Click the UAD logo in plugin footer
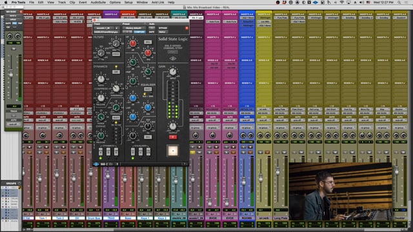Viewport: 413px width, 232px height. [x=96, y=164]
